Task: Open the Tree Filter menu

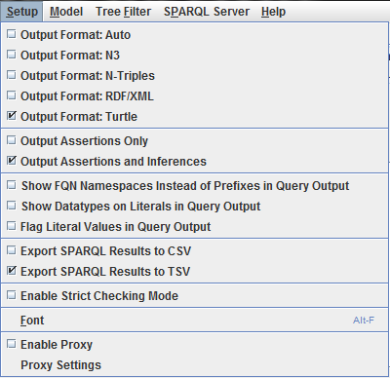Action: 123,12
